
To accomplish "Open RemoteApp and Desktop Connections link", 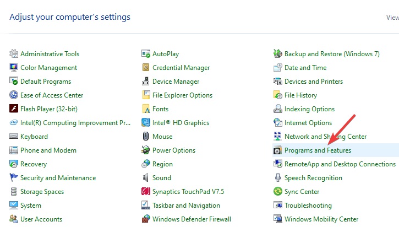I will tap(340, 164).
